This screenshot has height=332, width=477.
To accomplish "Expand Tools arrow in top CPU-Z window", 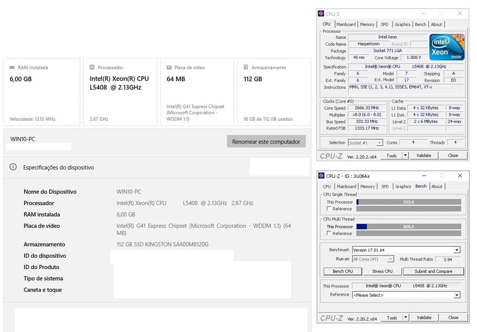I will (x=405, y=156).
